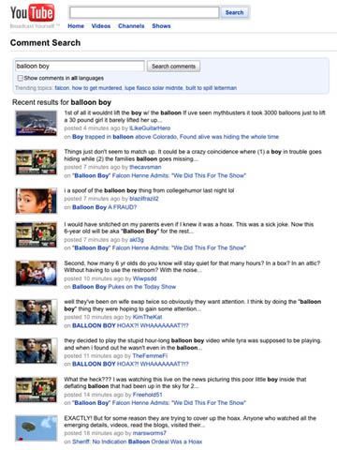The width and height of the screenshot is (337, 450).
Task: Select trending topic 'falcon'
Action: 62,88
